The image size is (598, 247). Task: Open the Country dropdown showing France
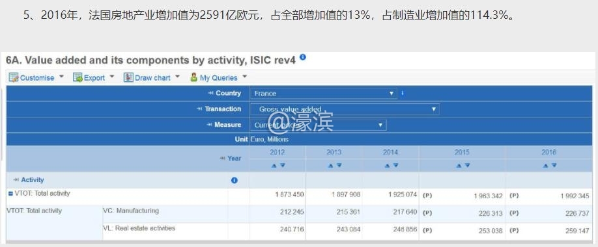point(323,94)
